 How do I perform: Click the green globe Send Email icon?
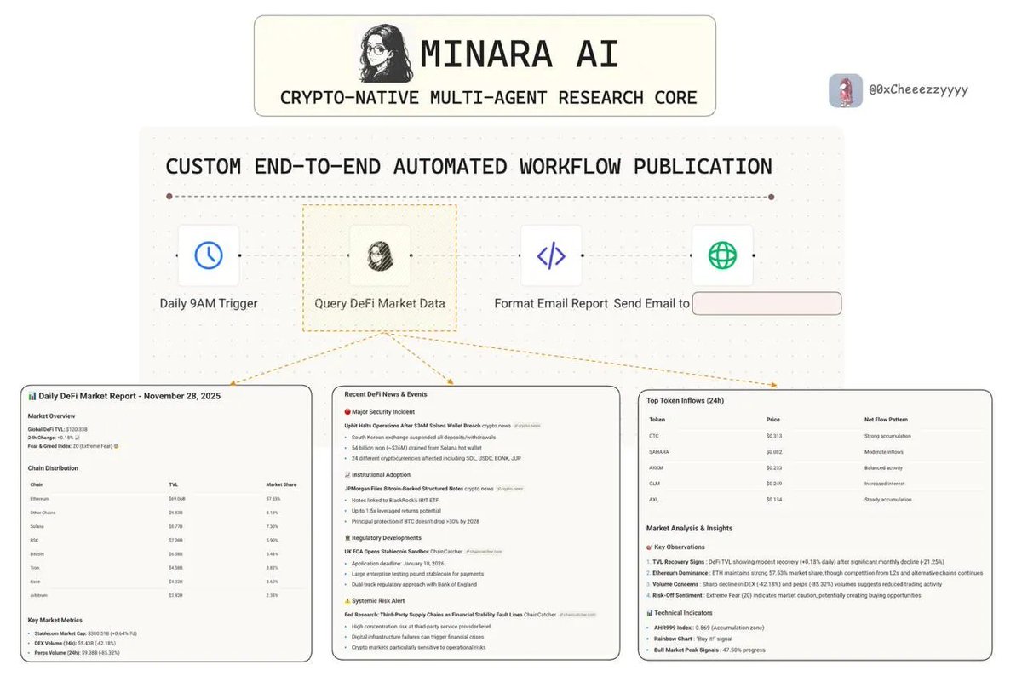coord(722,255)
